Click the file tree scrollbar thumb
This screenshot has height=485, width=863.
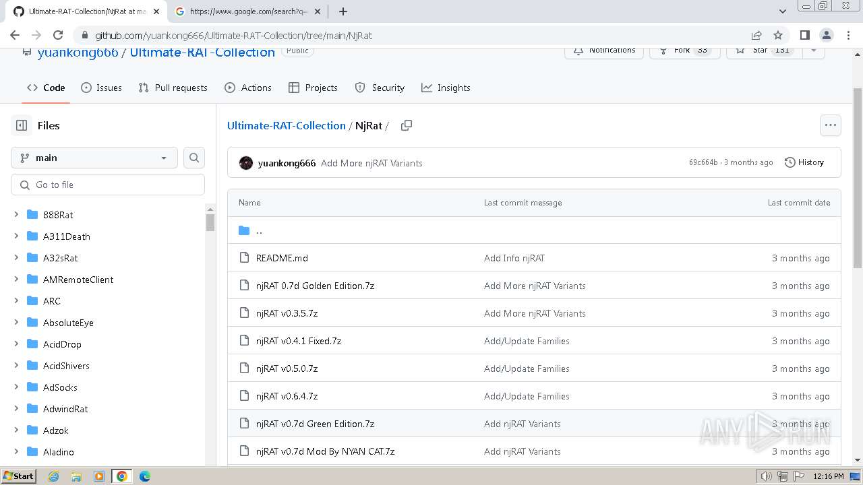[x=210, y=222]
